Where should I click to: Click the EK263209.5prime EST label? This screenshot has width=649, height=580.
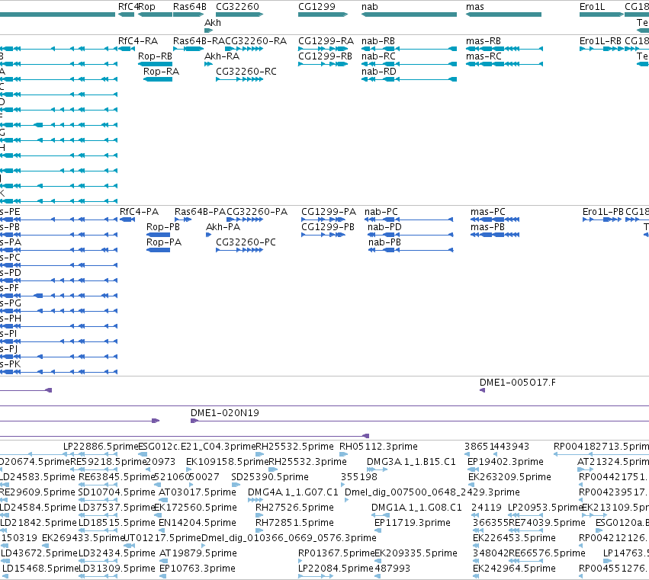[x=509, y=477]
